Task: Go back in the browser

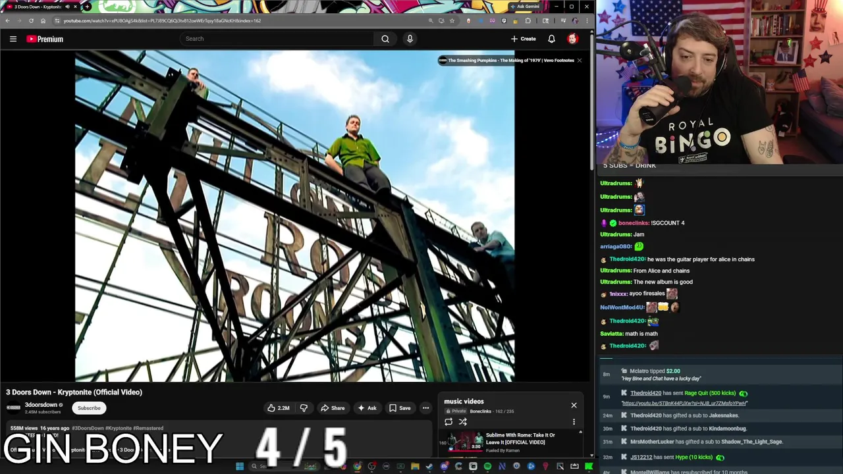Action: (7, 20)
